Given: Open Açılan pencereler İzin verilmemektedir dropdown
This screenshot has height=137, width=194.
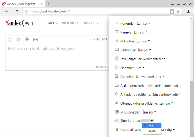Looking at the screenshot, I should (x=165, y=86).
